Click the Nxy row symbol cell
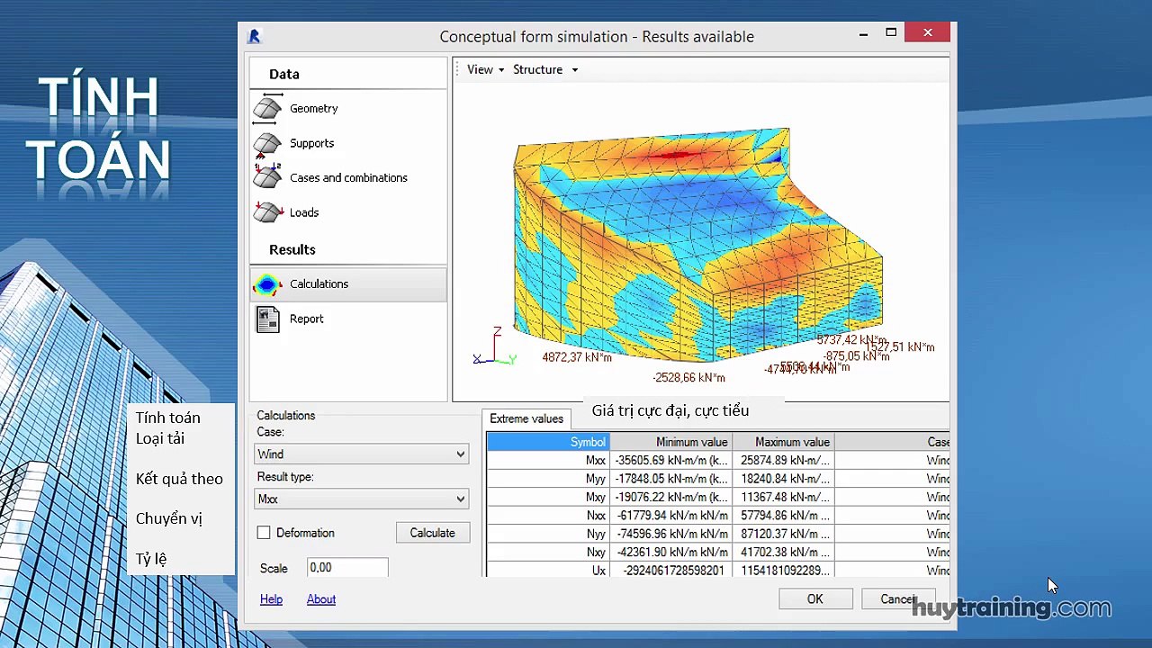Image resolution: width=1152 pixels, height=648 pixels. (549, 552)
